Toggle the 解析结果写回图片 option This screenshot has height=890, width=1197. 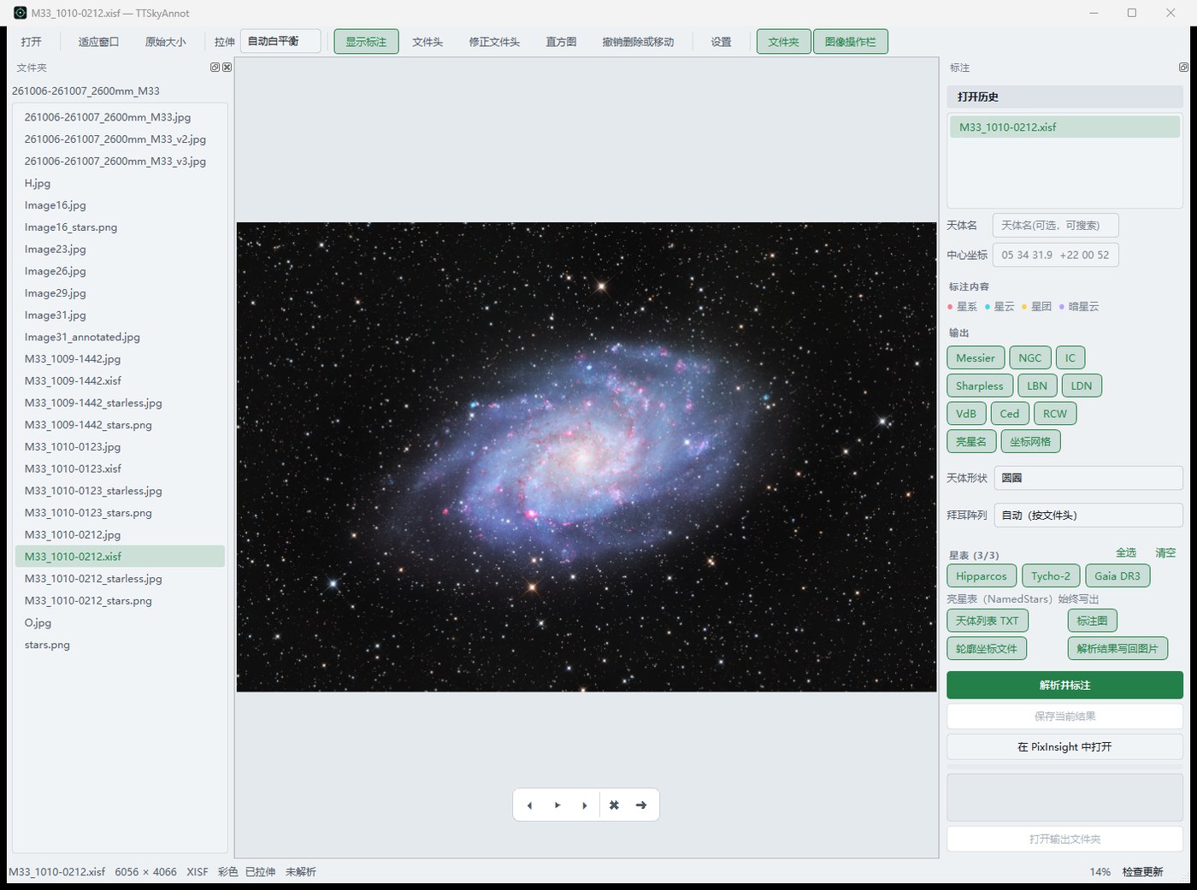1117,649
